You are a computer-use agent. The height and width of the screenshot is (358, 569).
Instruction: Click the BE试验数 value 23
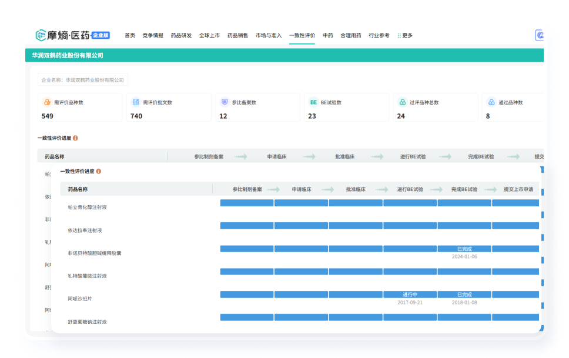[312, 116]
